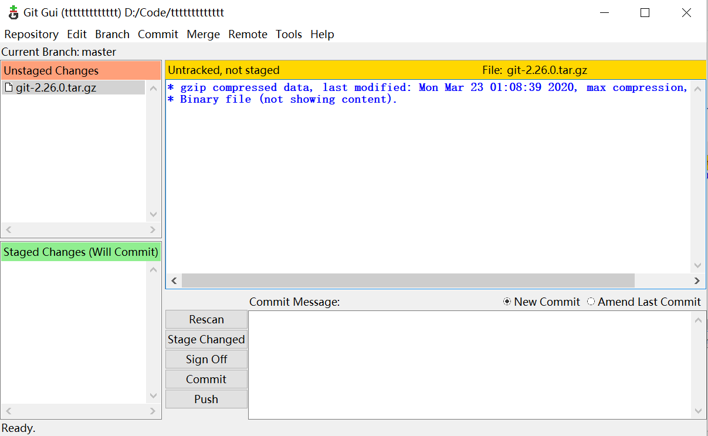708x436 pixels.
Task: Click the Staged Changes scroll right arrow
Action: coord(153,411)
